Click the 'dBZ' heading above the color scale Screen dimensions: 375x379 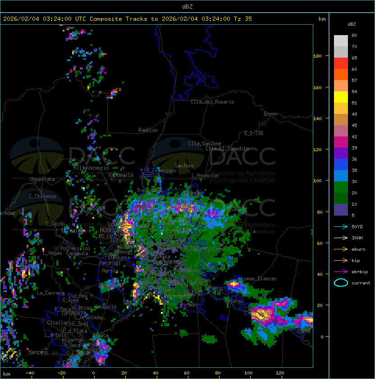[x=352, y=24]
